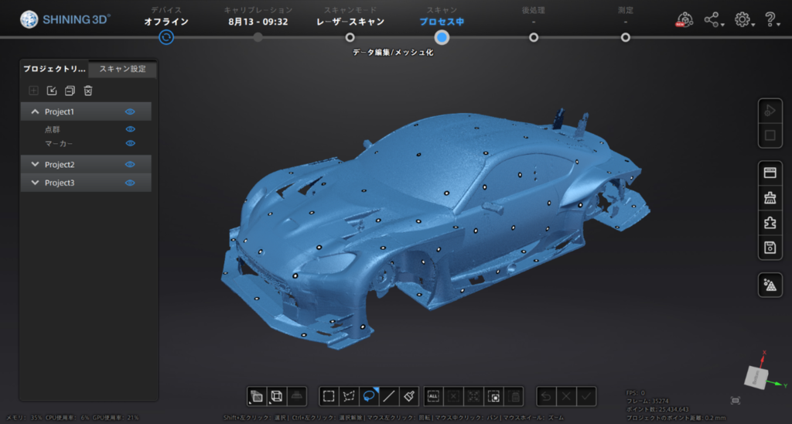Choose the polygon selection tool
792x424 pixels.
[349, 395]
